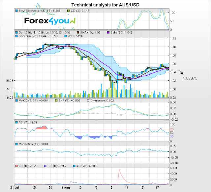This screenshot has height=192, width=211.
Task: Click the 1.08 price axis value
Action: (173, 55)
